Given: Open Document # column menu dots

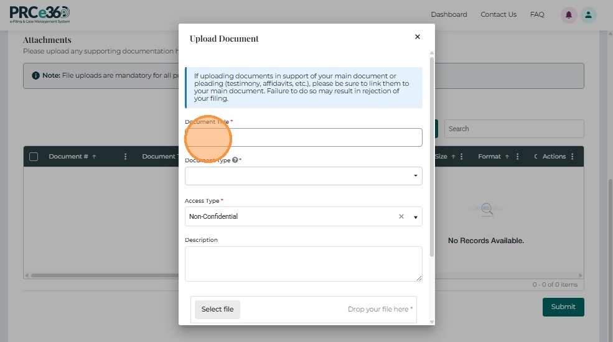Looking at the screenshot, I should 125,157.
